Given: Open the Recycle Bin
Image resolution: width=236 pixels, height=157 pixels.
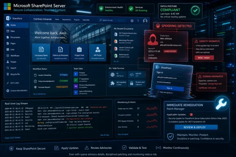Looking at the screenshot, I should (13, 74).
